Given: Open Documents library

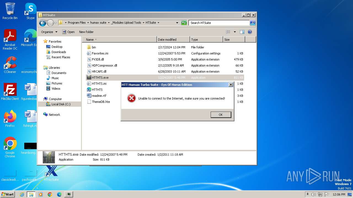Looking at the screenshot, I should [59, 73].
